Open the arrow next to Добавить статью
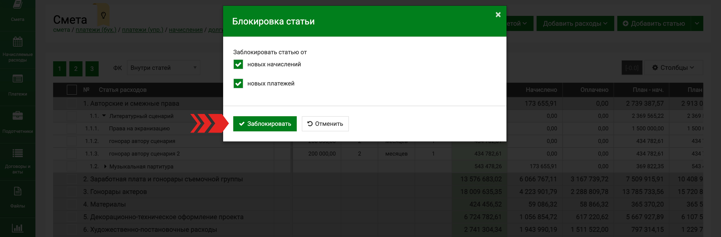This screenshot has width=721, height=237. (x=697, y=23)
